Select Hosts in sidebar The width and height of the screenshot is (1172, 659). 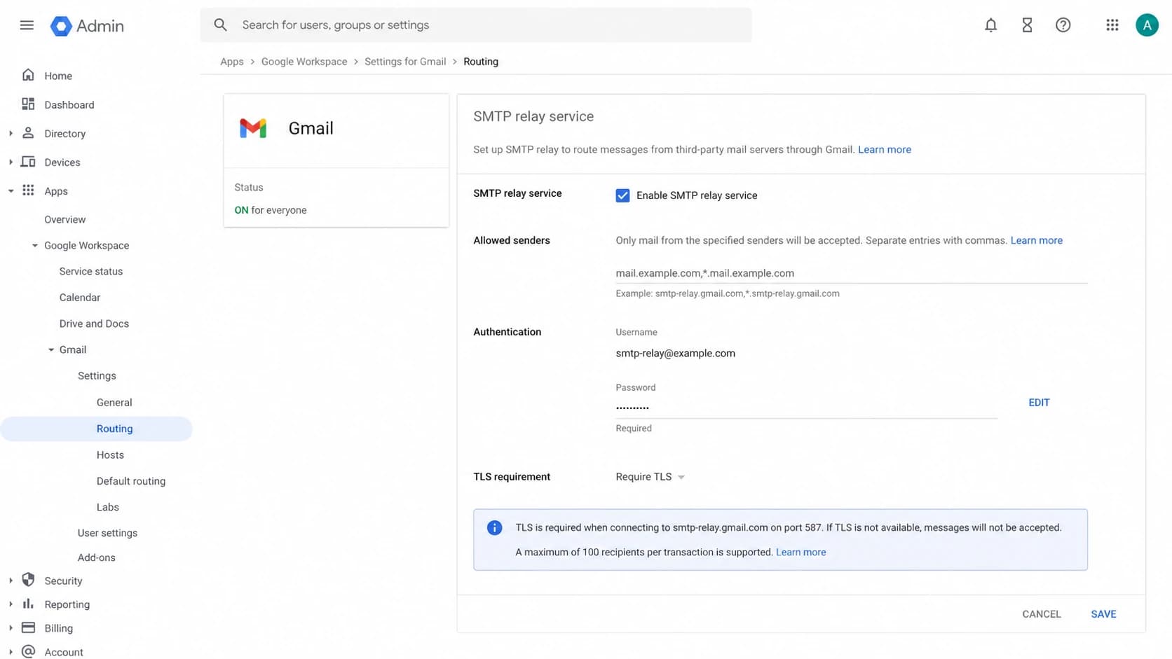pyautogui.click(x=110, y=455)
